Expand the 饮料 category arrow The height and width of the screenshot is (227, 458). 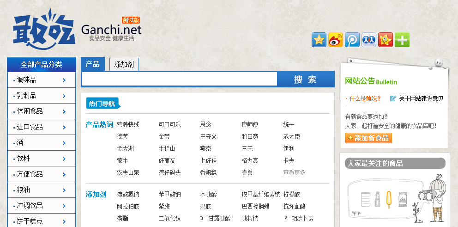tap(64, 159)
